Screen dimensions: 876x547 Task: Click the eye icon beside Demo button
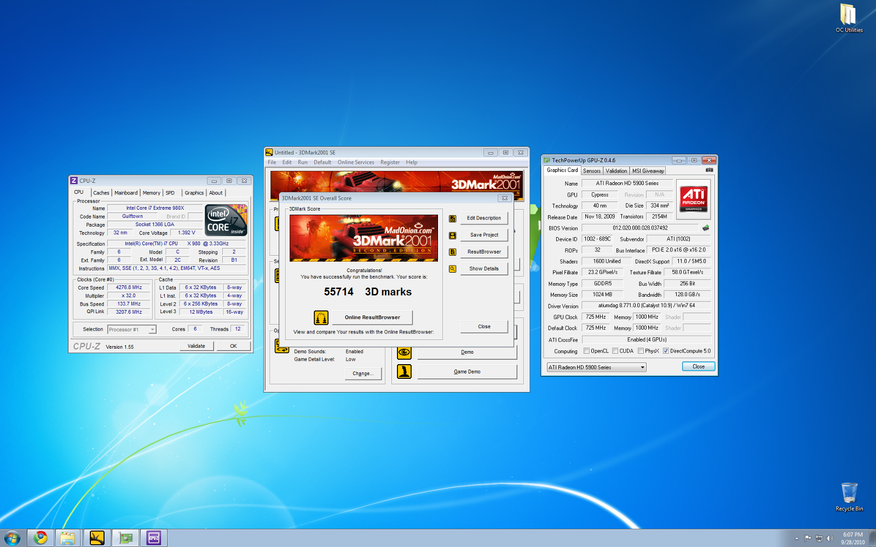[x=404, y=352]
